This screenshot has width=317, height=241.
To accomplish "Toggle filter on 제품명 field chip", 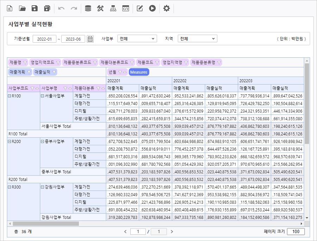I will [25, 63].
